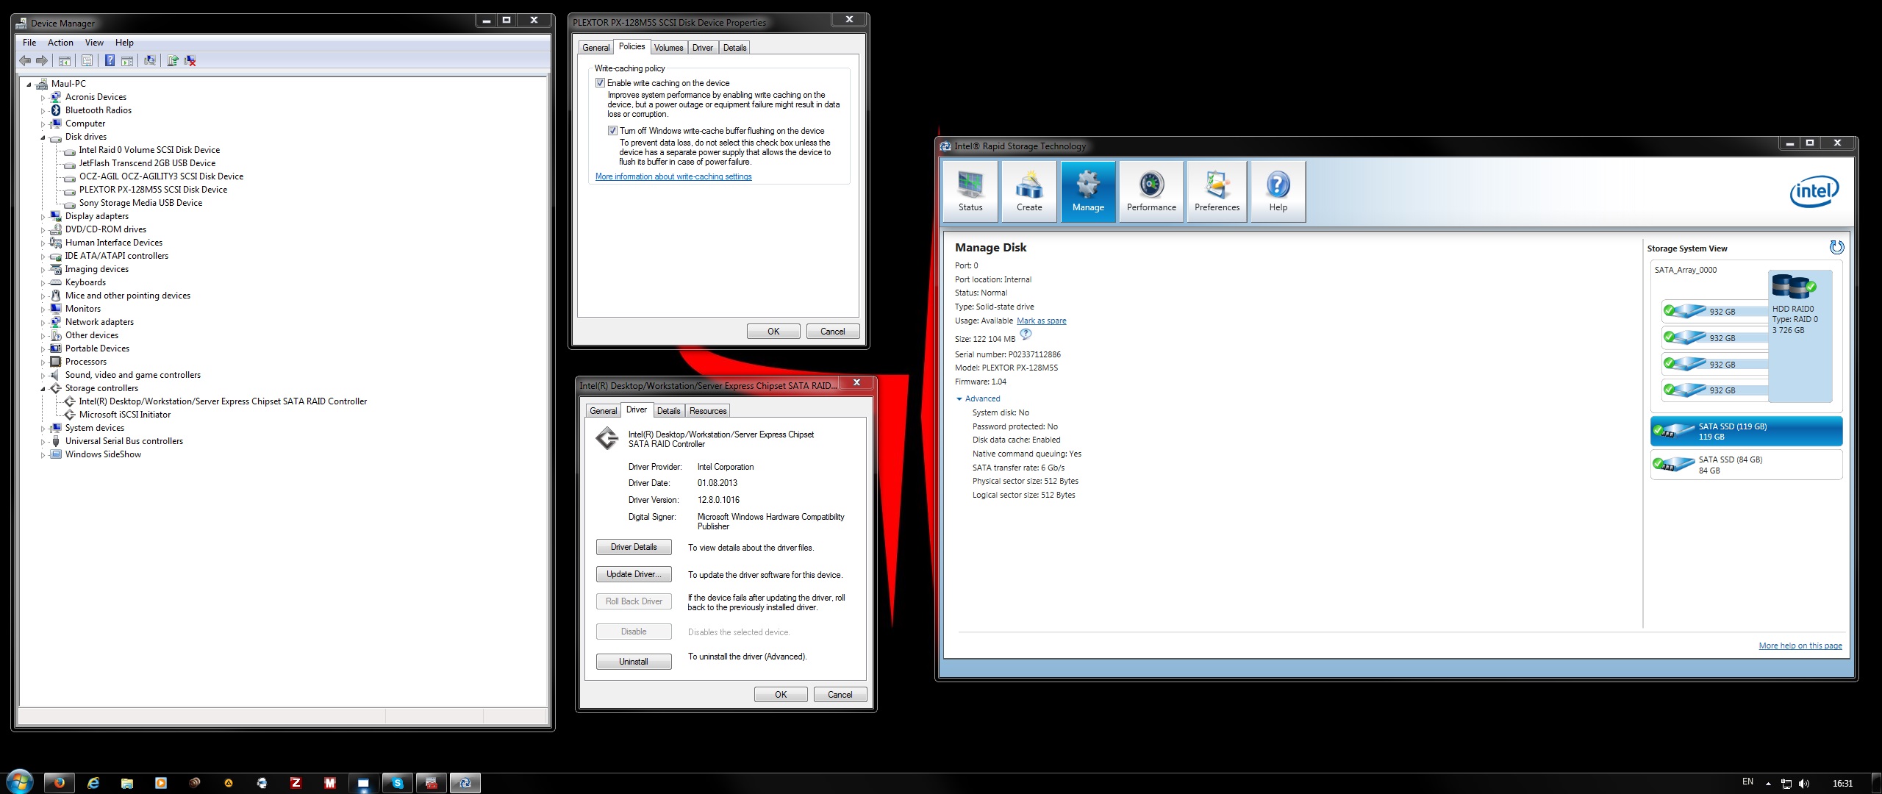Click the Mark as spare link
1882x794 pixels.
[1041, 321]
